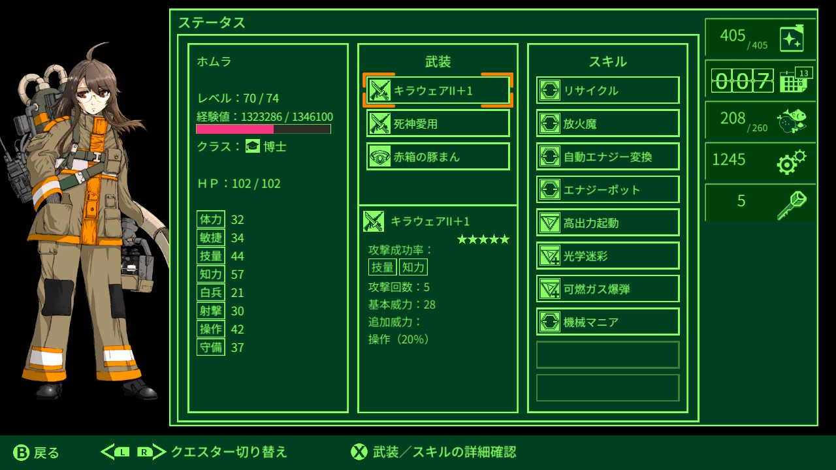Click the R arrow to switch quester

coord(152,452)
